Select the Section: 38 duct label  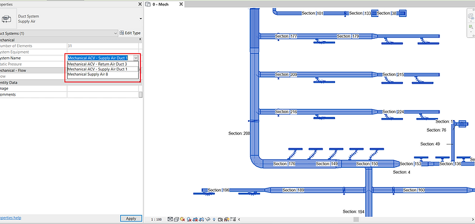coord(386,13)
